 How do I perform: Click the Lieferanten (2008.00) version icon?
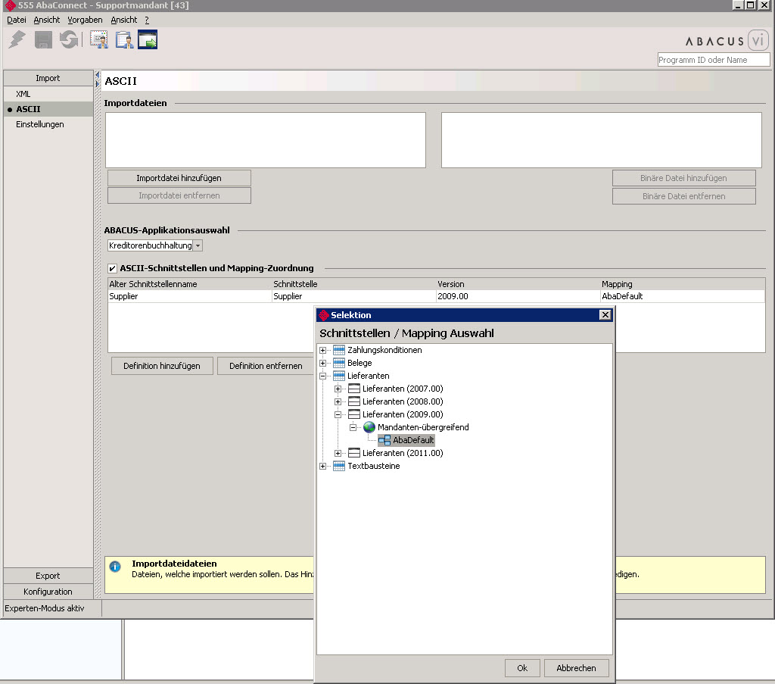[x=354, y=401]
